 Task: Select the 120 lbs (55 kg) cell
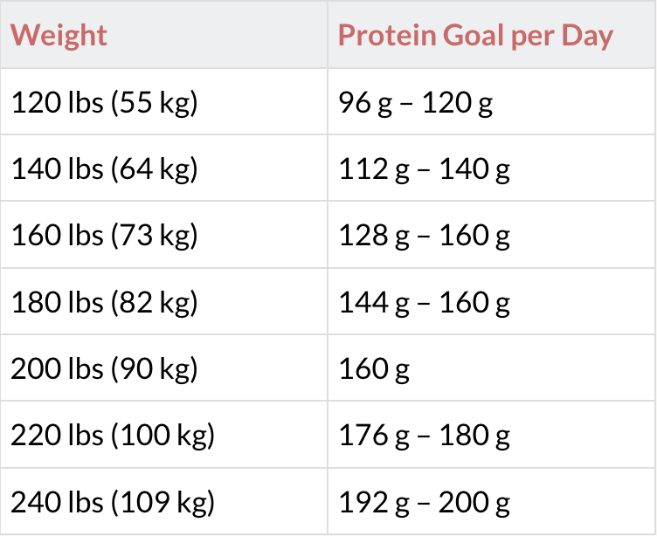pyautogui.click(x=163, y=102)
